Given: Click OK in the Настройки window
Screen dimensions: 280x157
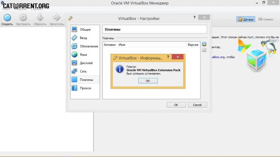Looking at the screenshot, I should [176, 105].
